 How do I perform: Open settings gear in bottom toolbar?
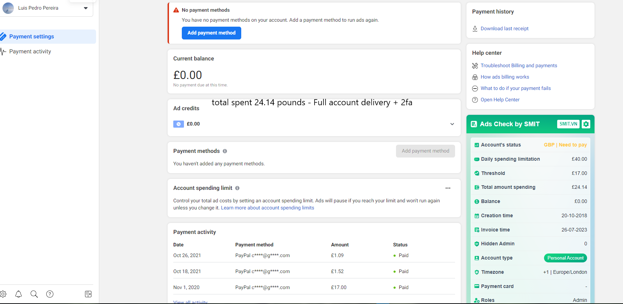[3, 294]
